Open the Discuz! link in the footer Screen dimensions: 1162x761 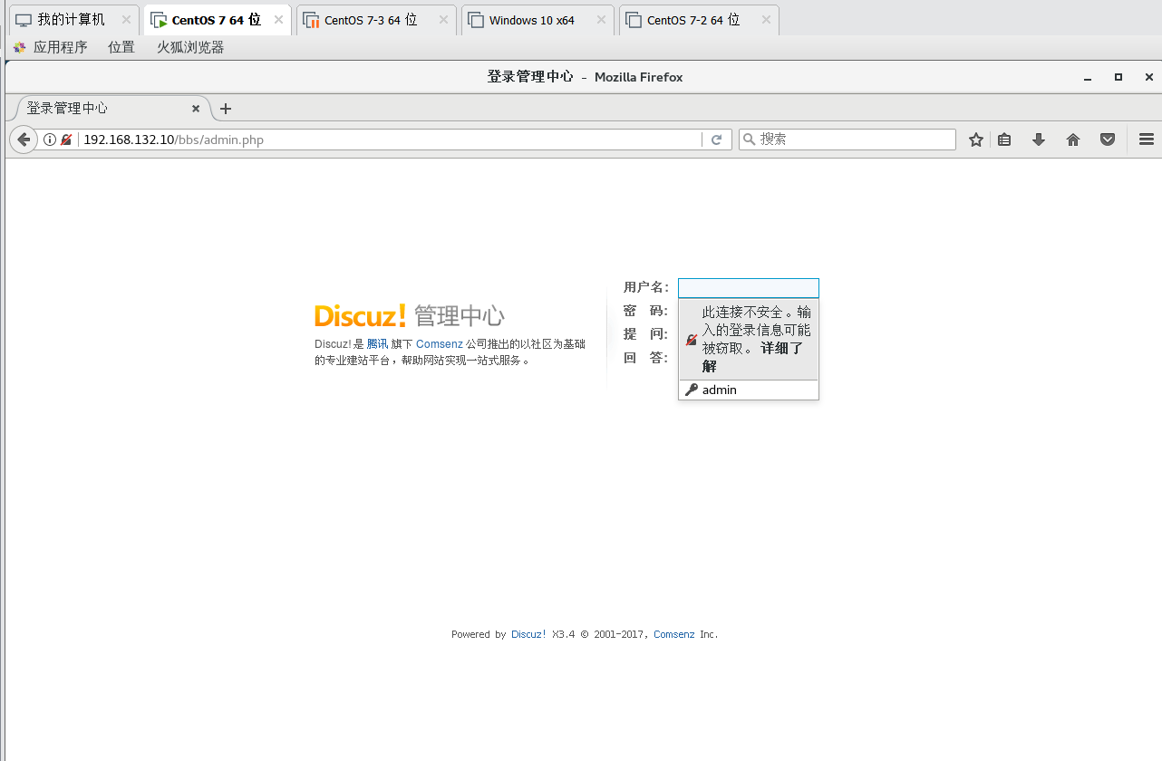[x=528, y=634]
